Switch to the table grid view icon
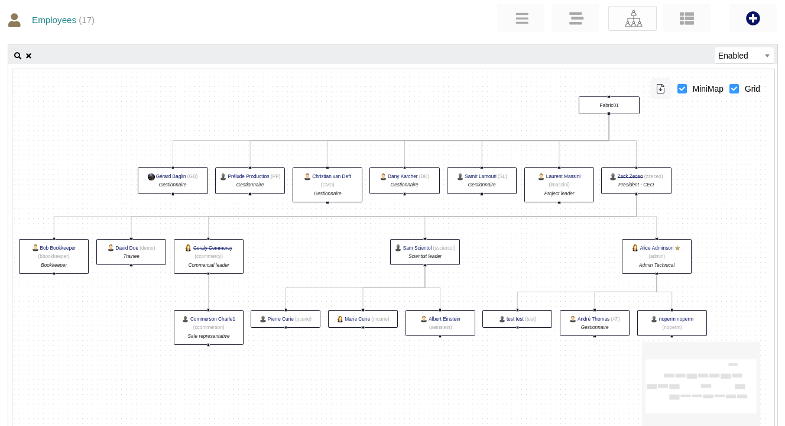Viewport: 785px width, 426px height. [x=686, y=18]
